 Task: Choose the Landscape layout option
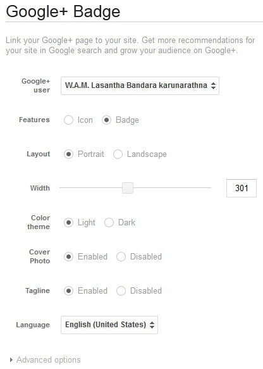tap(118, 154)
